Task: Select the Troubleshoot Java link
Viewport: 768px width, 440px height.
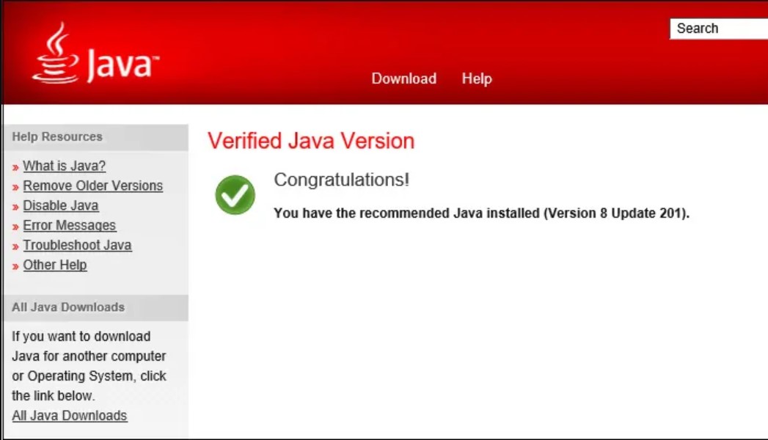Action: click(77, 245)
